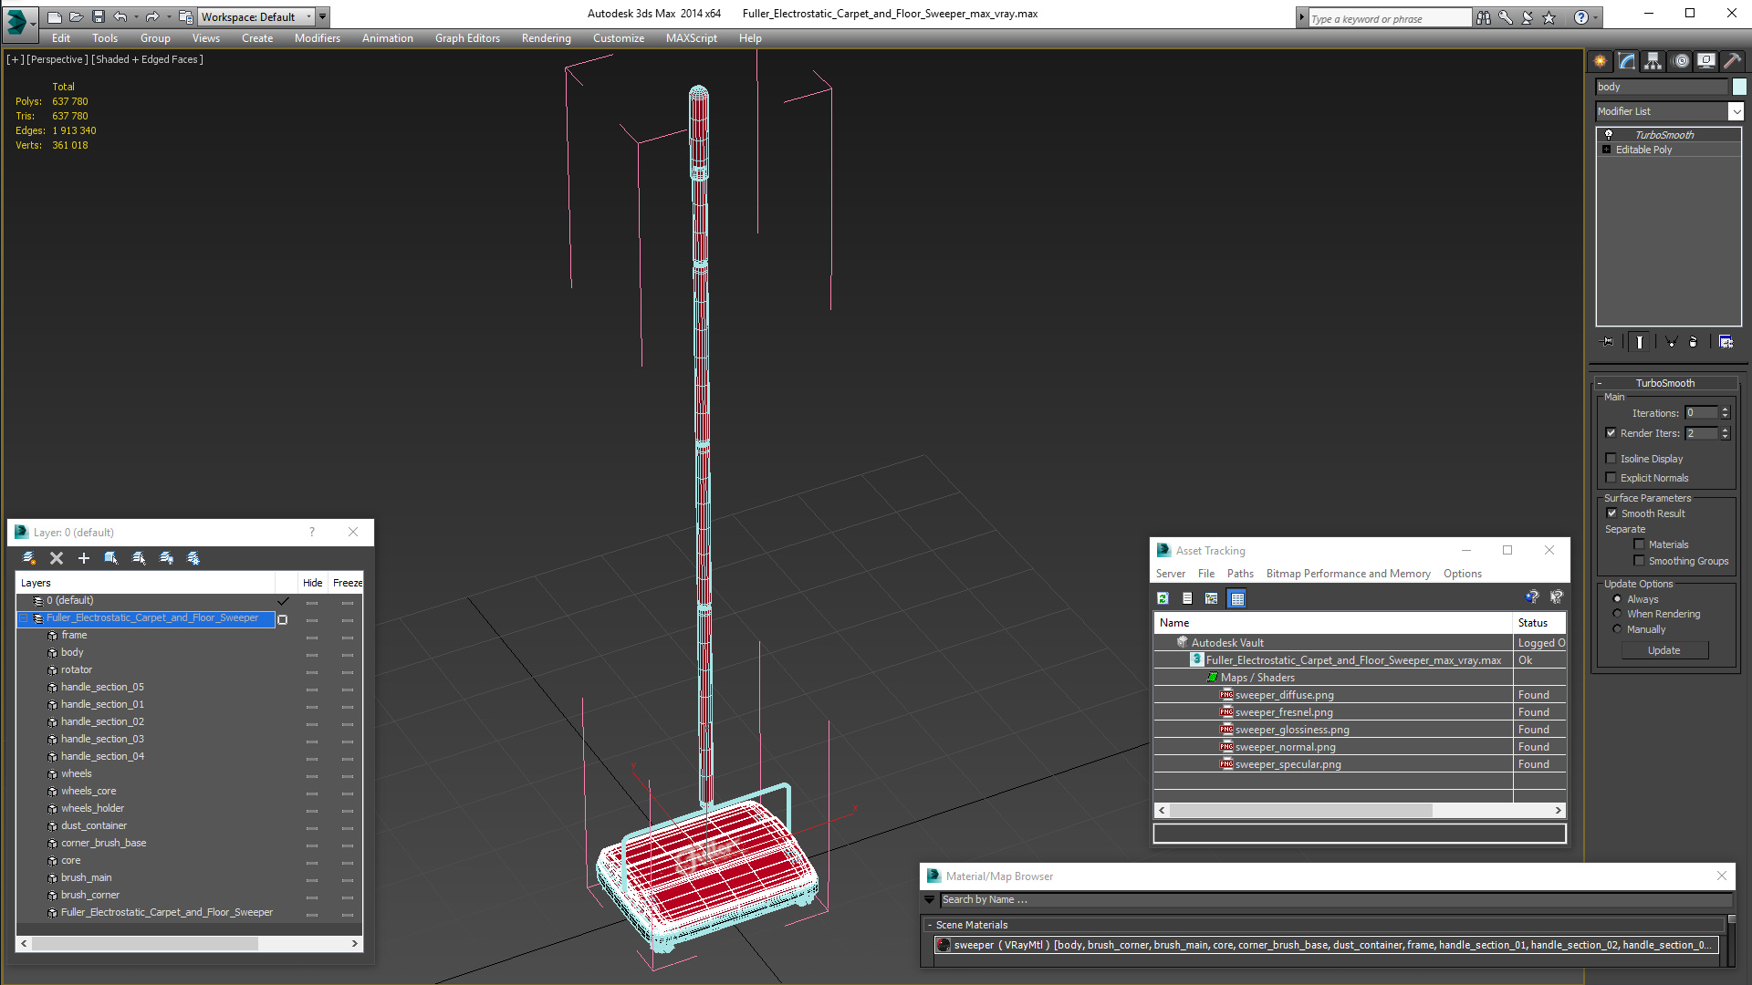Select the Always update radio button

tap(1618, 599)
